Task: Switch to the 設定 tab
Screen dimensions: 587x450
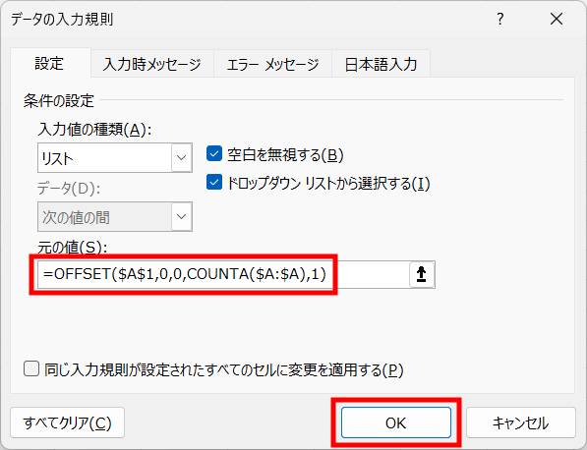Action: pyautogui.click(x=50, y=63)
